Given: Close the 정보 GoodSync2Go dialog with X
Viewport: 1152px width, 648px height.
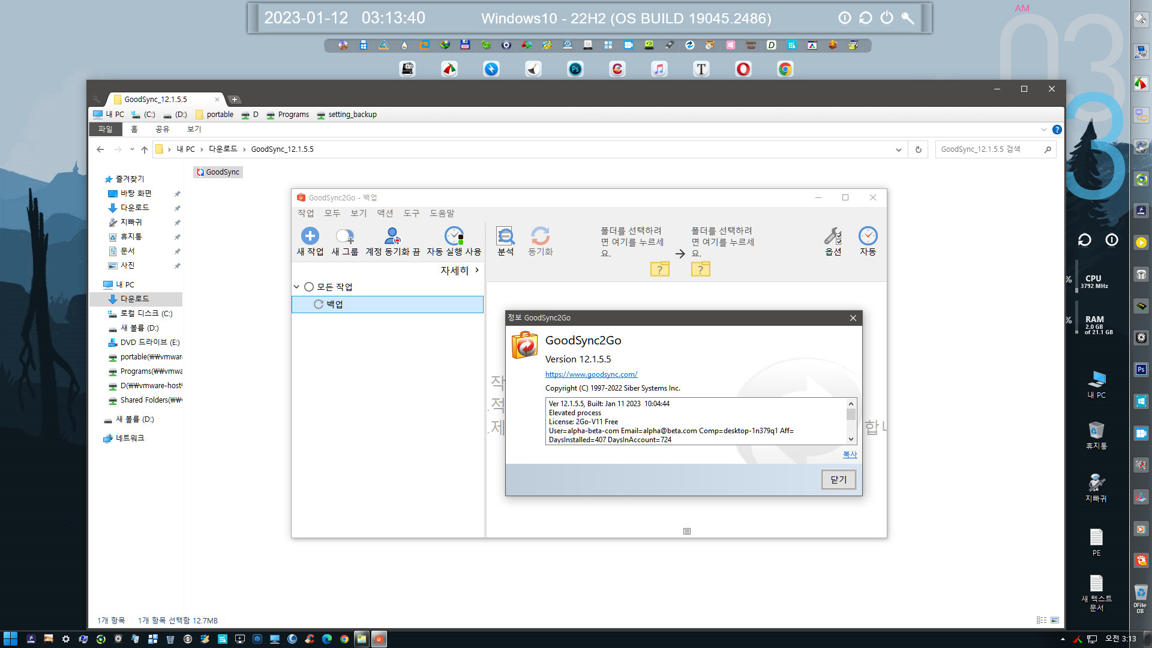Looking at the screenshot, I should click(x=853, y=318).
